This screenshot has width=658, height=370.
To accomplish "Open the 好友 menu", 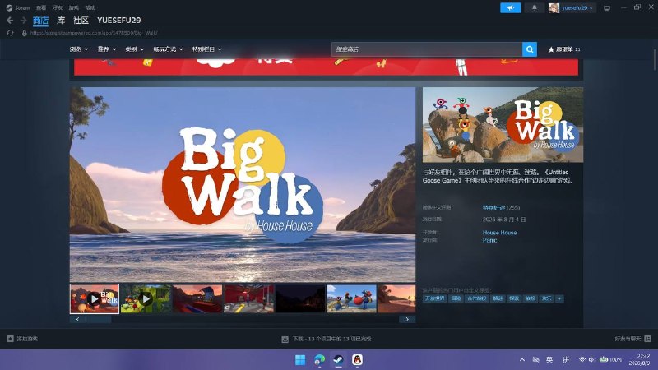I will pos(57,7).
